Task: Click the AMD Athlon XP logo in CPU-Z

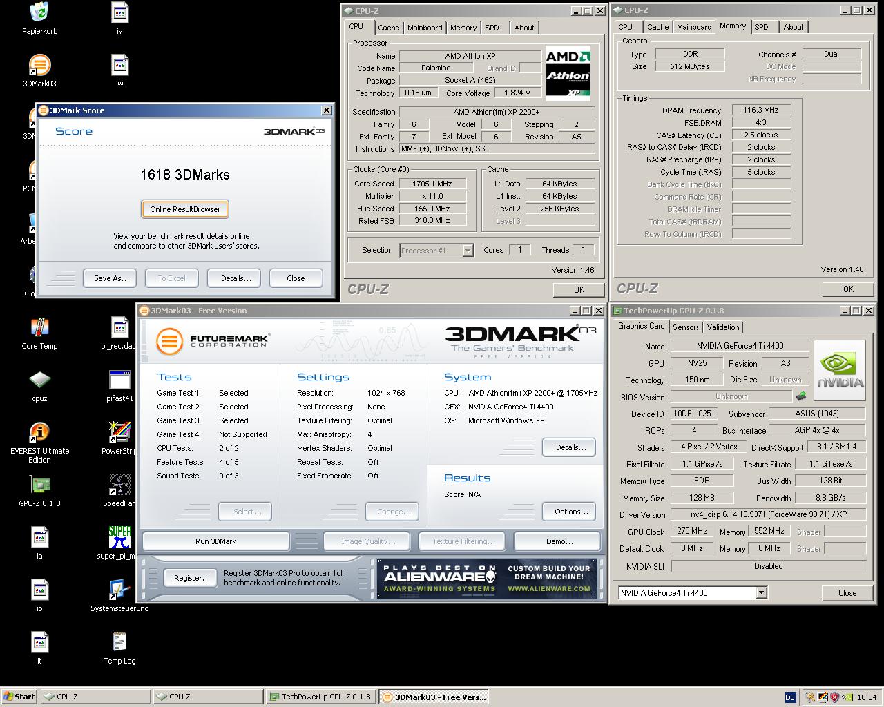Action: click(x=568, y=72)
